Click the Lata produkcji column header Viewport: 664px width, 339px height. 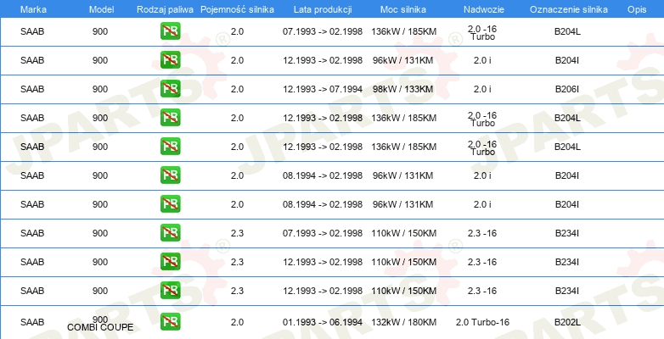323,9
